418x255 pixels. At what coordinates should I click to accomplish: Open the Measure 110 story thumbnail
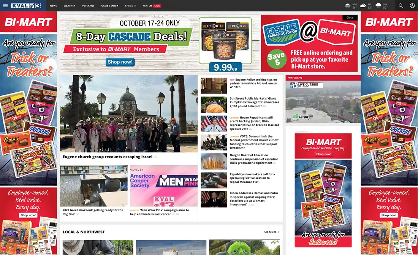pos(214,180)
